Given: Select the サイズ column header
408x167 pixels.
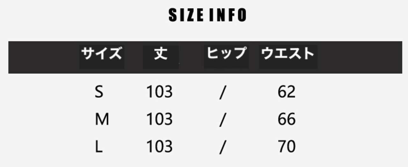Looking at the screenshot, I should coord(102,53).
